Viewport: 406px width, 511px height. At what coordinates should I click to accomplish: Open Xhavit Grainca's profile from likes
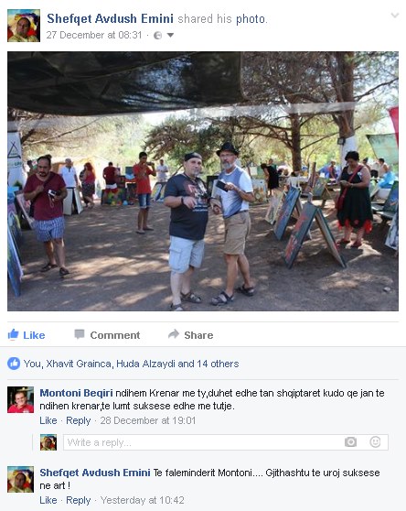coord(79,364)
